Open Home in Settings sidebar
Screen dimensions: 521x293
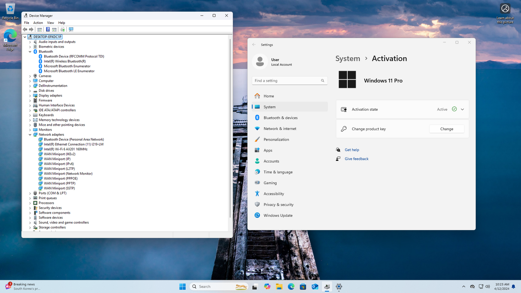coord(289,96)
